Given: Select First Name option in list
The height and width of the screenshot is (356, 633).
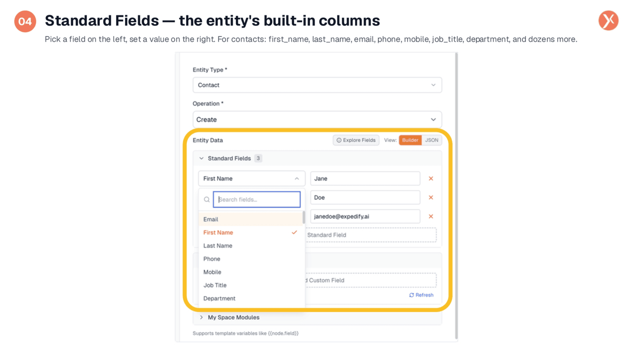Looking at the screenshot, I should (251, 233).
